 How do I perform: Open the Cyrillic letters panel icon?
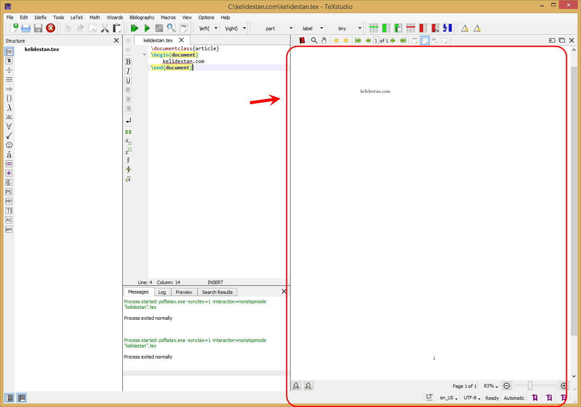pyautogui.click(x=9, y=117)
